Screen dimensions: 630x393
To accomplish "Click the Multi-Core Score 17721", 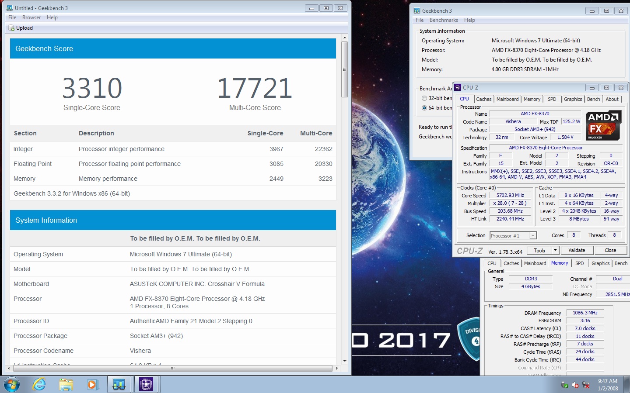I will coord(255,88).
